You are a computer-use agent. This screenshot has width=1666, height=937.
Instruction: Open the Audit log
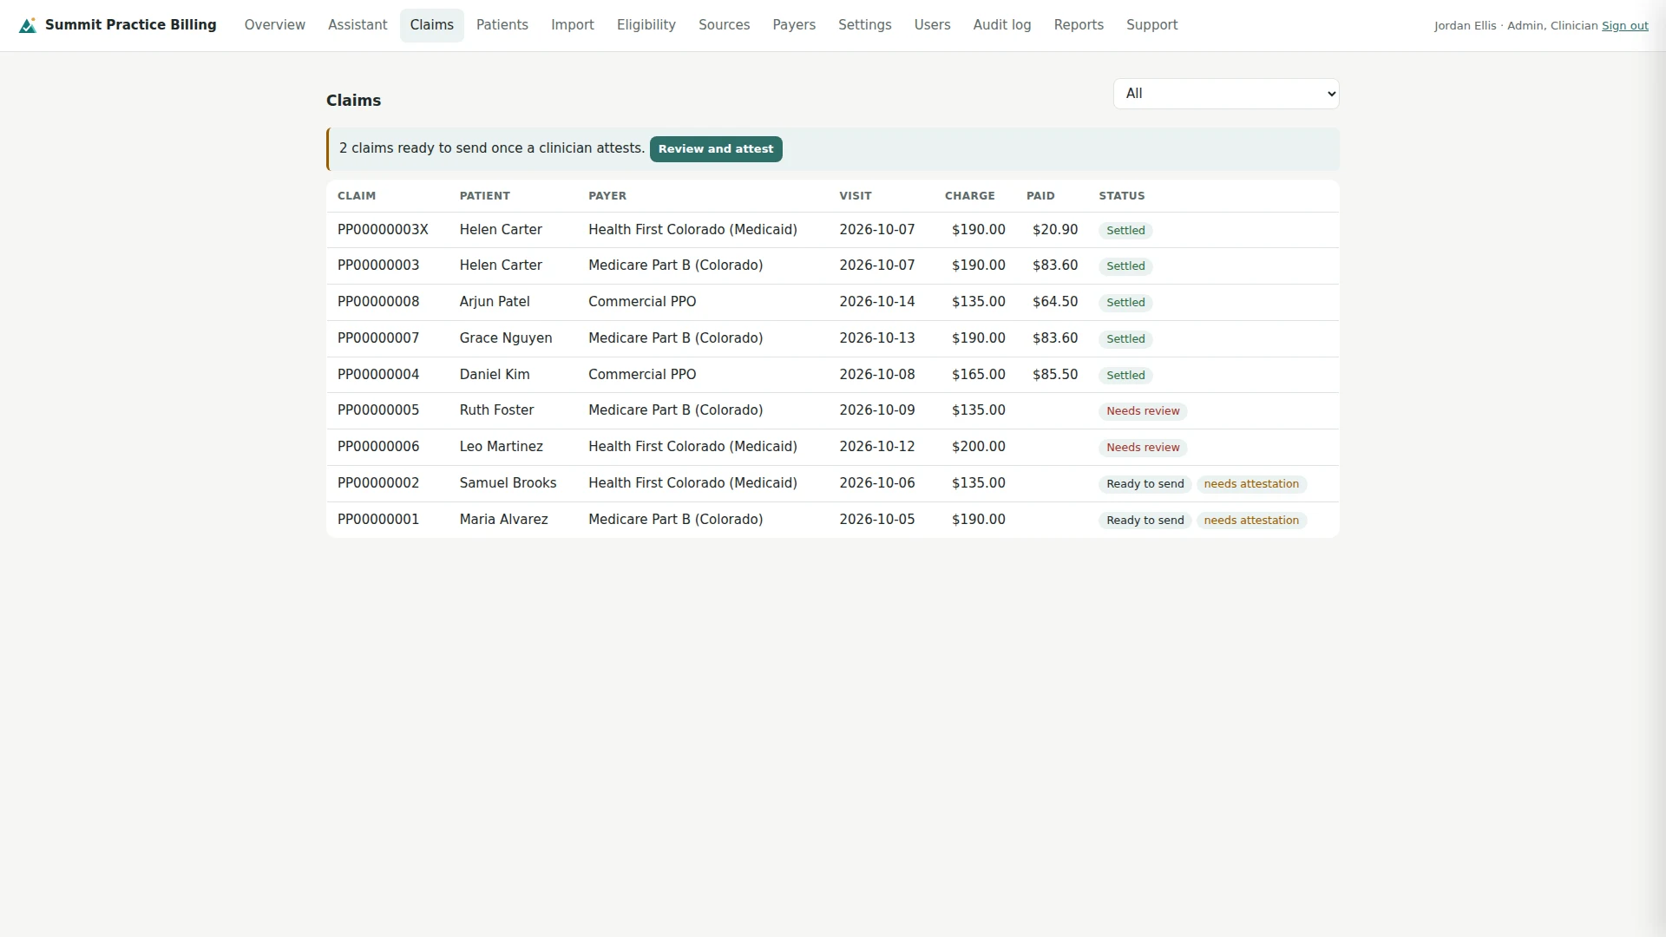click(x=1002, y=25)
